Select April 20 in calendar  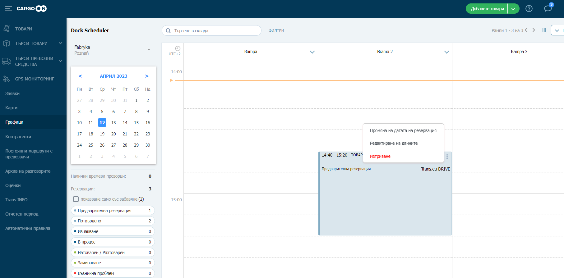tap(113, 134)
